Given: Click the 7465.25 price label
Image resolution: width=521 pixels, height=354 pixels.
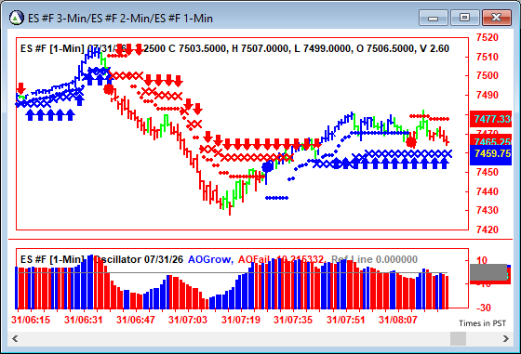Looking at the screenshot, I should [x=491, y=141].
